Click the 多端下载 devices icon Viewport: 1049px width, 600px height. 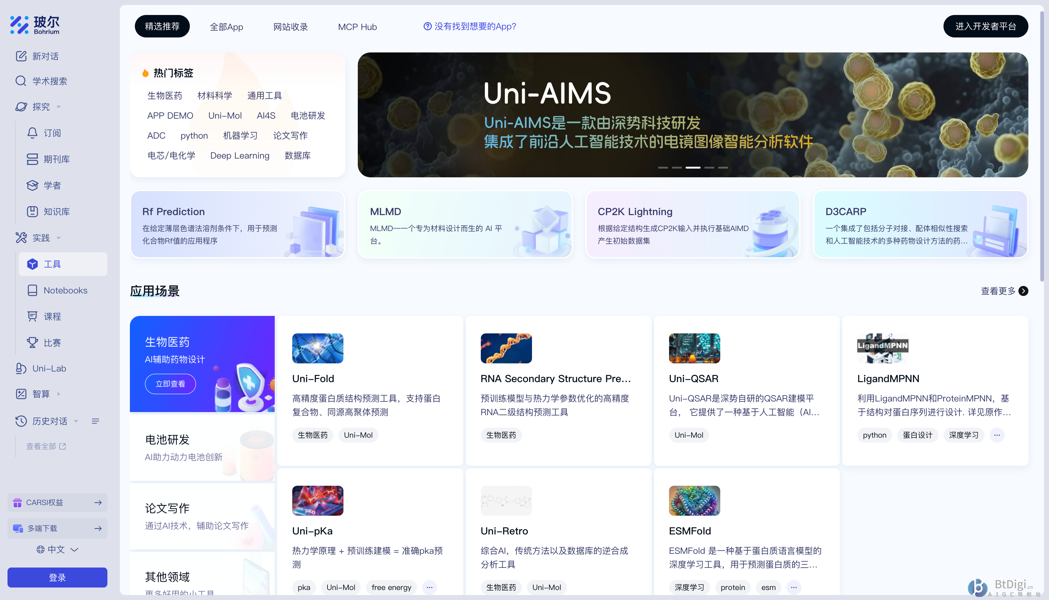[18, 528]
